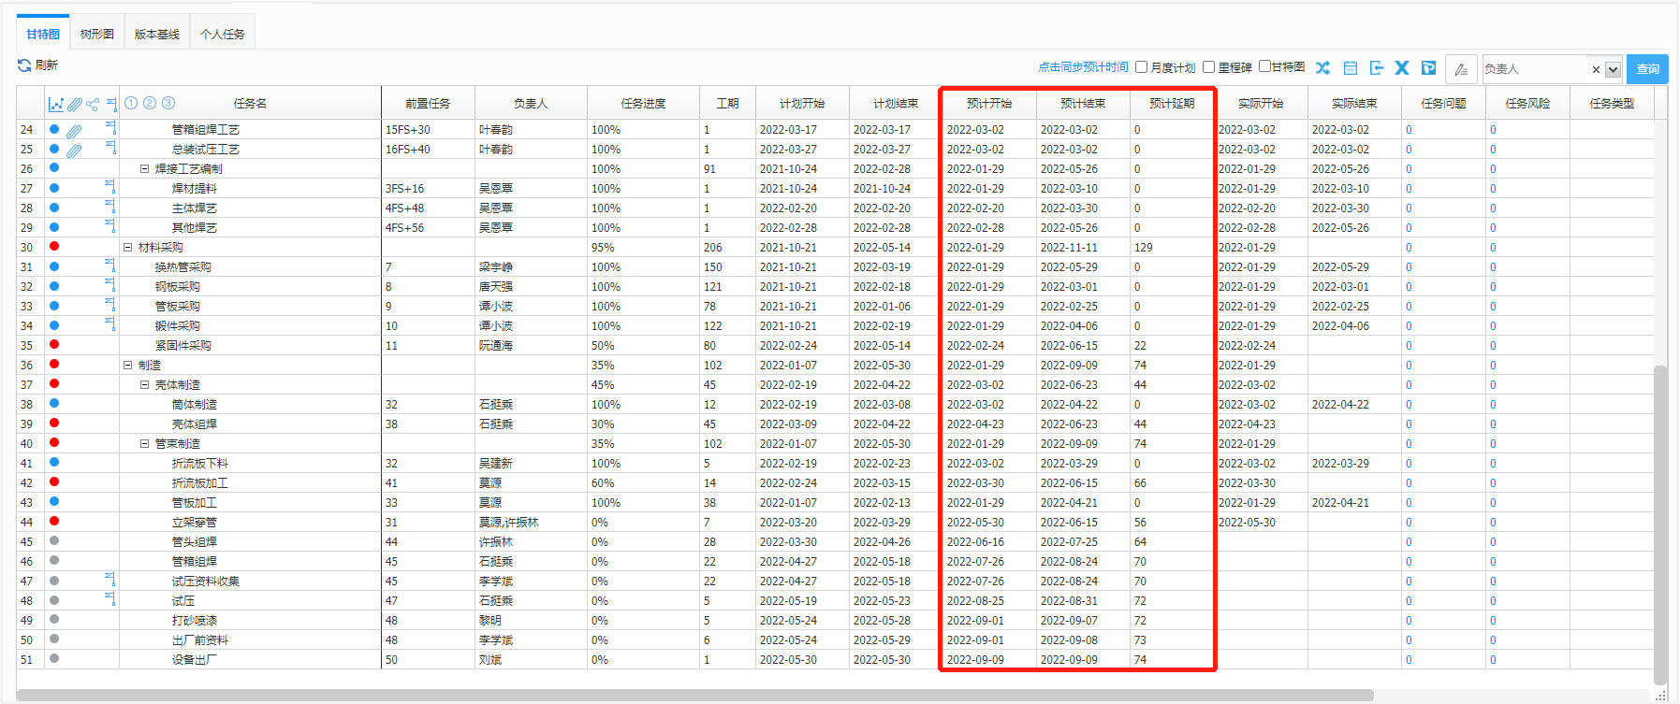Toggle the 甘特图 checkbox in toolbar

pyautogui.click(x=1264, y=66)
